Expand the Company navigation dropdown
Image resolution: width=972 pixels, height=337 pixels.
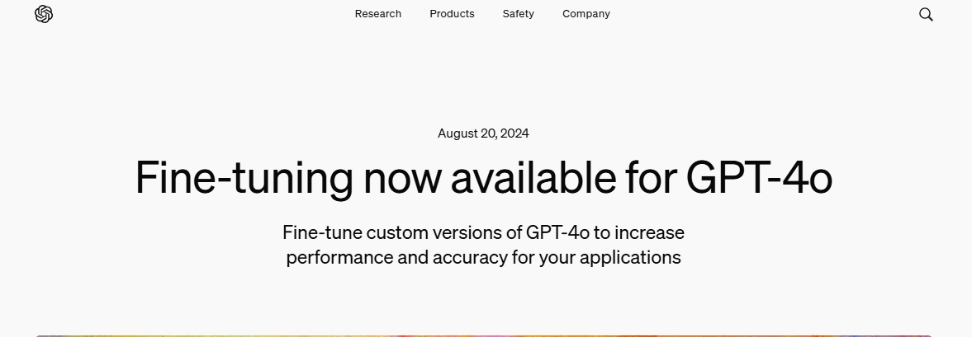pos(586,14)
